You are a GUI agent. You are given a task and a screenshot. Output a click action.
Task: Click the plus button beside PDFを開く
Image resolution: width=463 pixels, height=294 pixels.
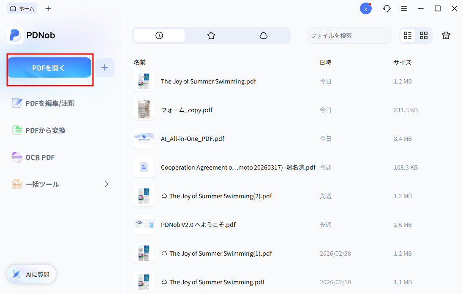point(105,67)
